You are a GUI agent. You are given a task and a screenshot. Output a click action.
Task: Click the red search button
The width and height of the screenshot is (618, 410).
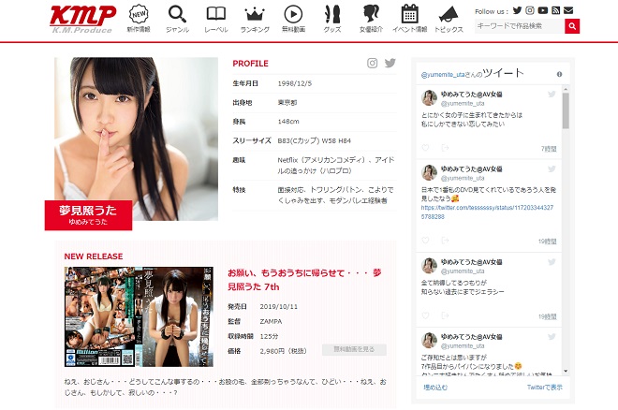(x=572, y=26)
